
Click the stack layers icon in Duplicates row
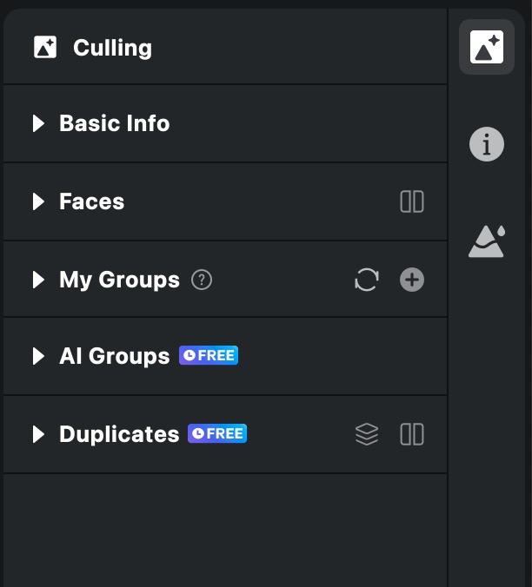tap(367, 434)
